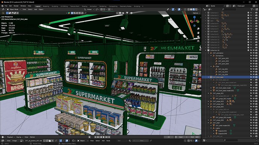Open the Options dropdown in viewport
This screenshot has height=145, width=259.
click(x=196, y=13)
